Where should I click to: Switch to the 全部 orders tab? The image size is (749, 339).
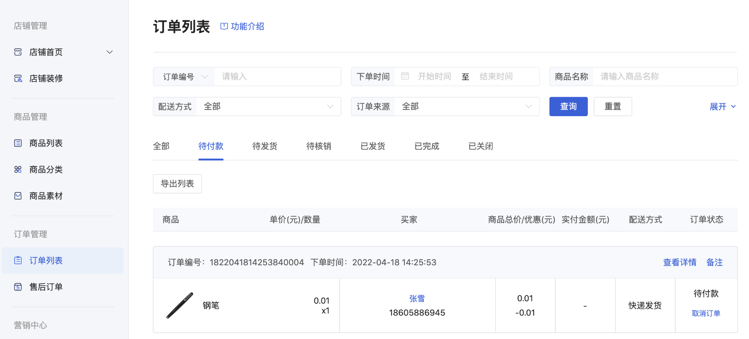(161, 146)
